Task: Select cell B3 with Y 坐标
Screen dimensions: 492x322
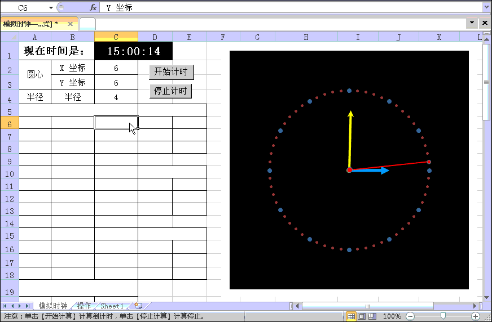Action: coord(72,82)
